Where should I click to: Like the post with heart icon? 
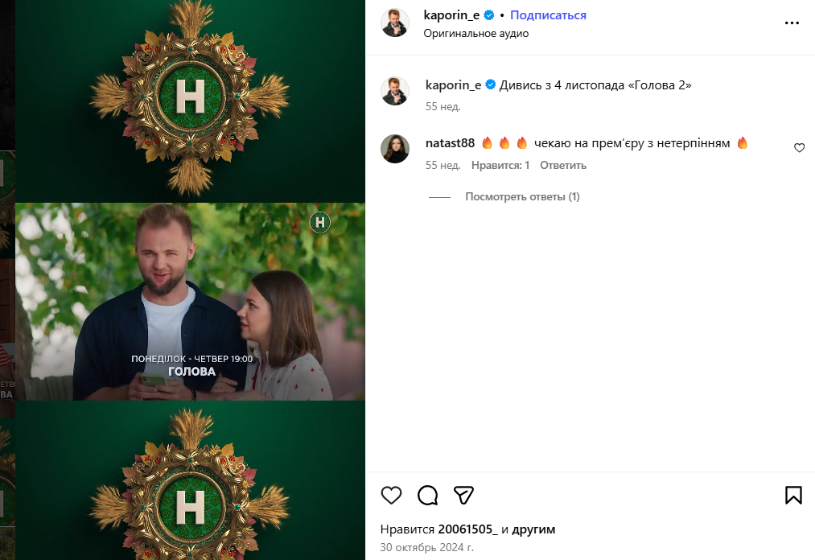click(391, 495)
